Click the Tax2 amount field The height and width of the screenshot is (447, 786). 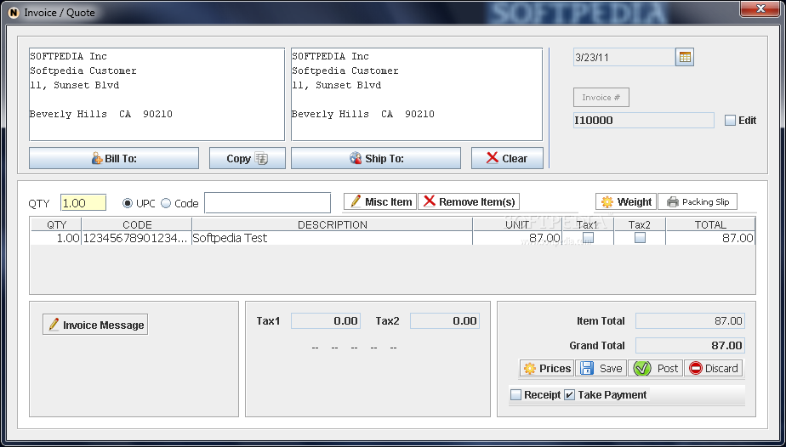coord(445,321)
